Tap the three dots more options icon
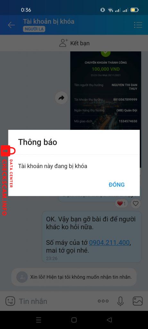 pos(103,301)
